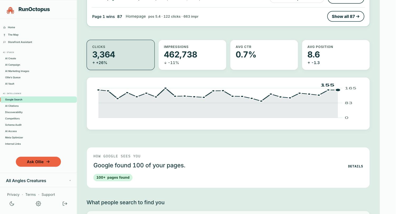Click the Storefront Assistant chat icon

pyautogui.click(x=4, y=42)
